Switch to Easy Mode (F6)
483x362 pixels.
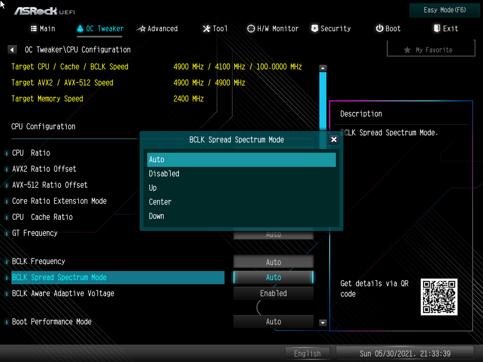[444, 10]
